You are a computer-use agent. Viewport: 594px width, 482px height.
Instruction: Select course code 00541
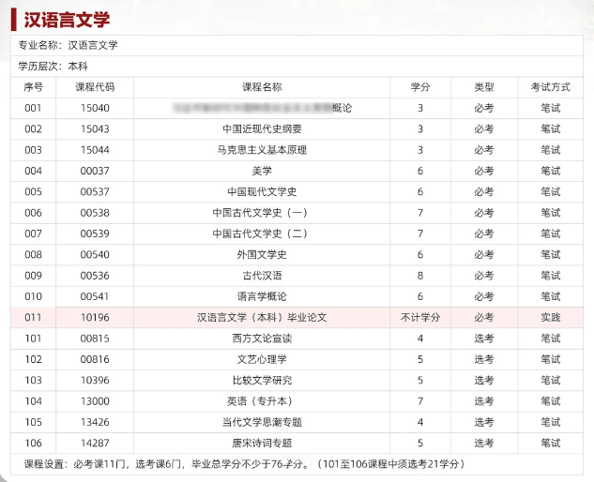coord(95,296)
